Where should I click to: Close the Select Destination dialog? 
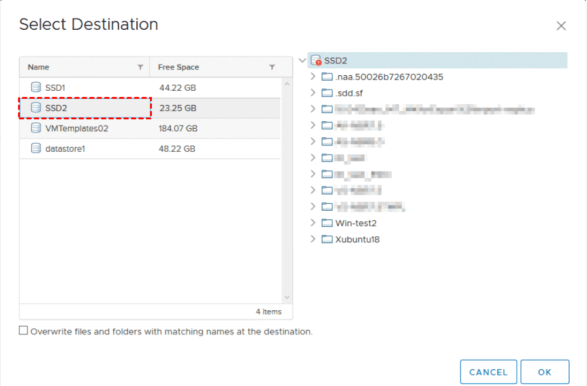tap(561, 25)
